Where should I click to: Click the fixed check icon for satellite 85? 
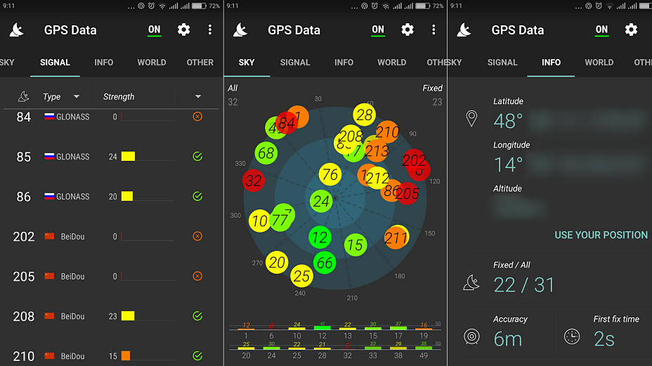point(197,157)
